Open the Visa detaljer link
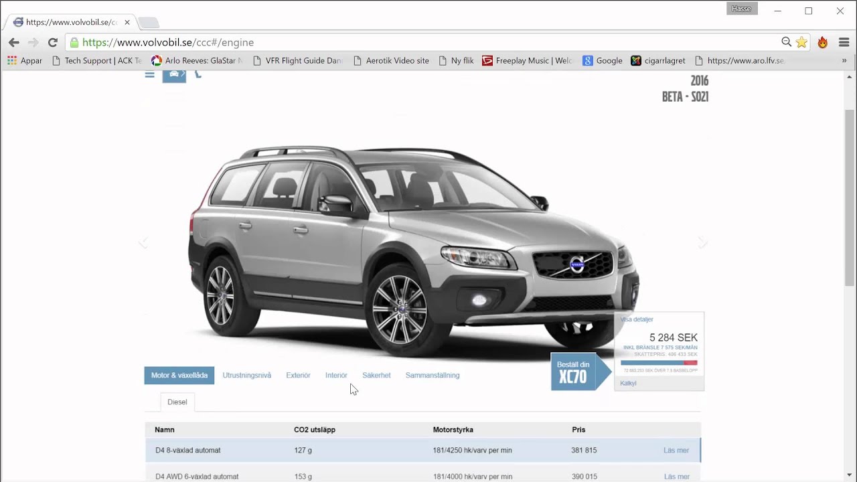Screen dimensions: 857x482 [637, 319]
